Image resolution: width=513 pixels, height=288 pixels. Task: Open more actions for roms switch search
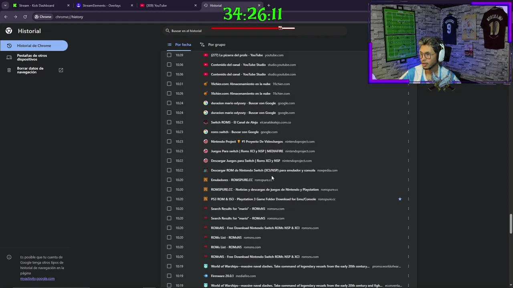point(408,132)
